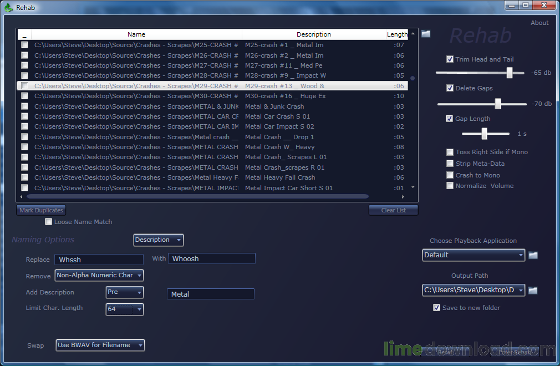
Task: Enable Toss Right Side if Mono
Action: 450,152
